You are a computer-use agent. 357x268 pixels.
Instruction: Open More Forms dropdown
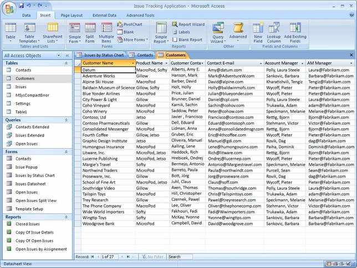tap(132, 40)
